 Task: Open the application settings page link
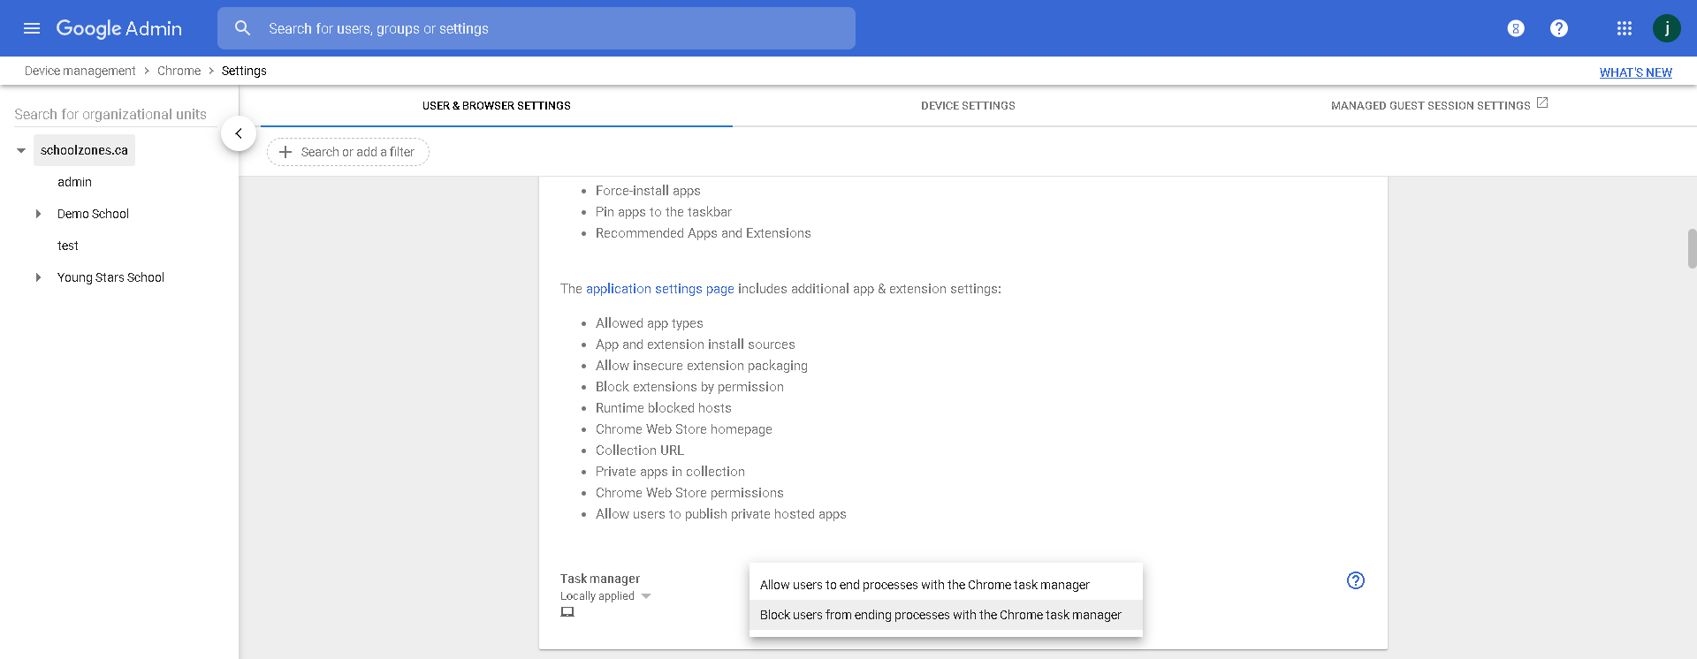click(659, 289)
